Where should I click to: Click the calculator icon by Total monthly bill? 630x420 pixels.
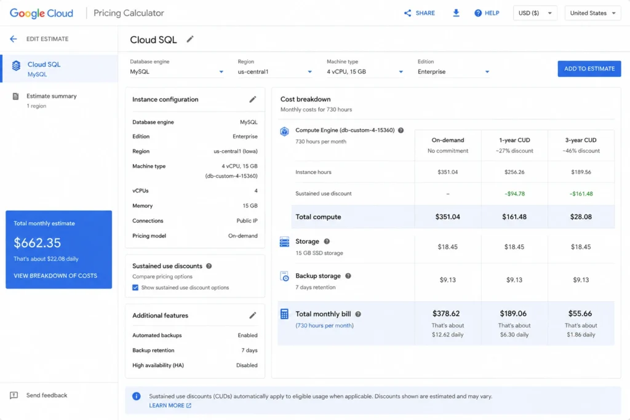[x=284, y=314]
